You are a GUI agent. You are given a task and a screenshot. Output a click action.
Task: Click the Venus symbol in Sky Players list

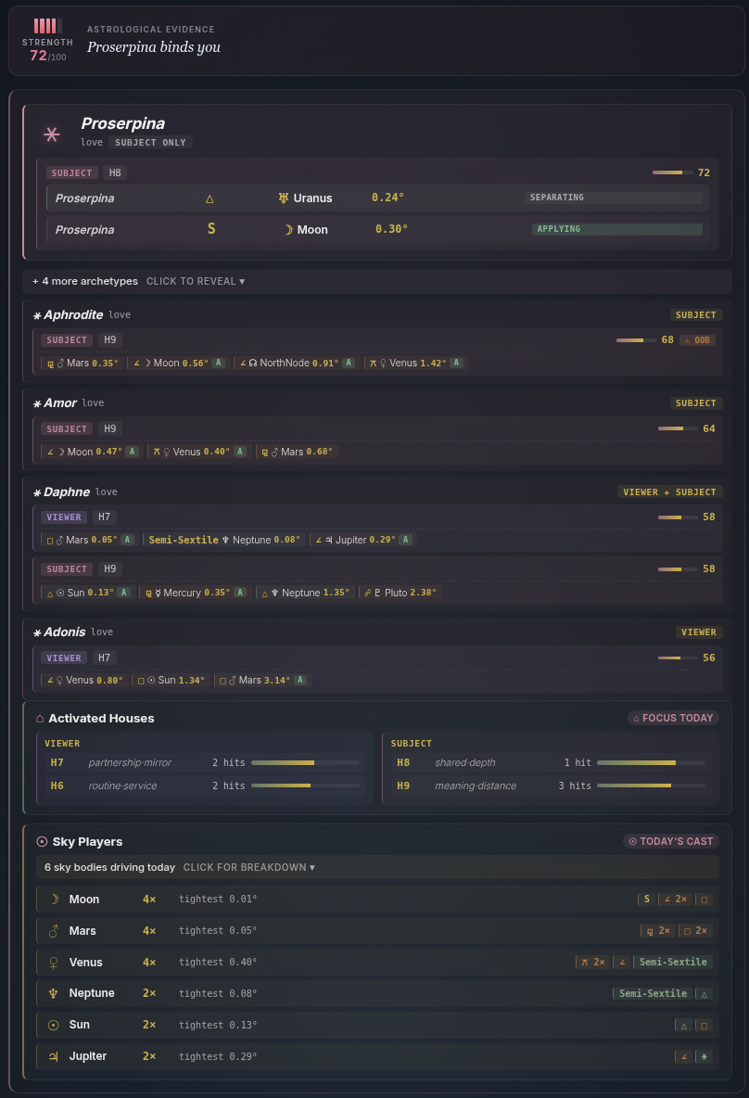tap(54, 963)
